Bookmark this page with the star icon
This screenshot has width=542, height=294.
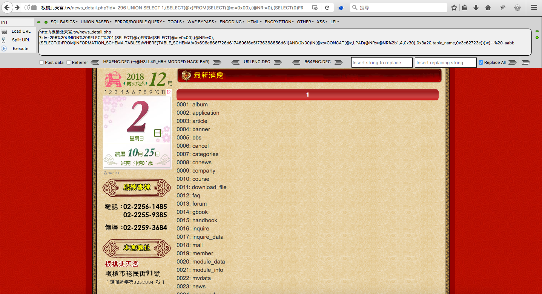(454, 8)
